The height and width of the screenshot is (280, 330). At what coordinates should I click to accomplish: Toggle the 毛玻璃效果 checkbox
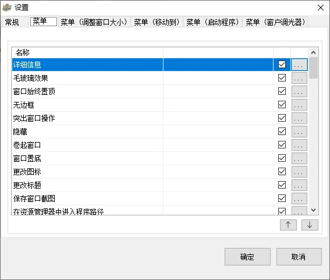(x=282, y=78)
